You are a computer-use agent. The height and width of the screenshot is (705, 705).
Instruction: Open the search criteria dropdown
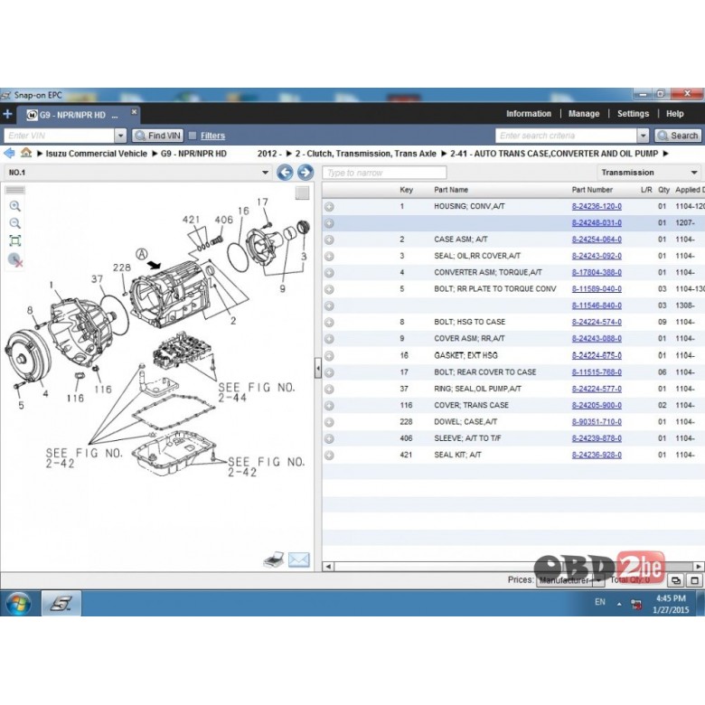click(643, 136)
